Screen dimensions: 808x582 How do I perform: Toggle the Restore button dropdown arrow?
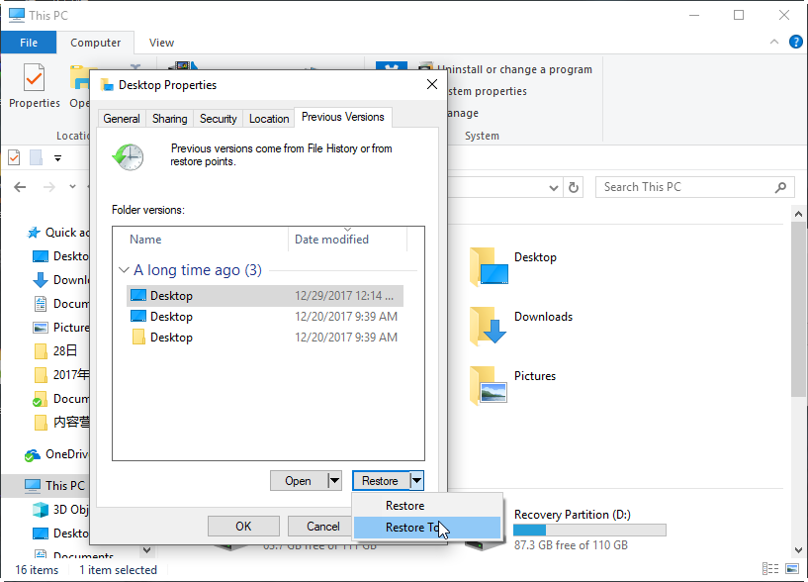coord(417,481)
